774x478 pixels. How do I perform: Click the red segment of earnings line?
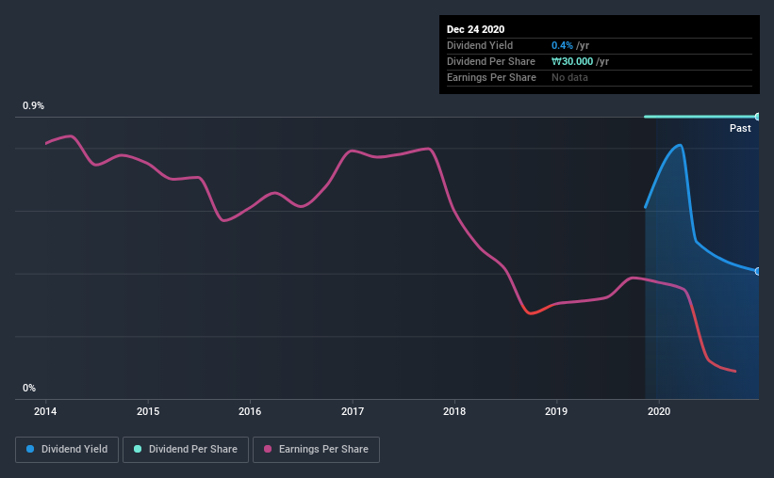(x=533, y=311)
